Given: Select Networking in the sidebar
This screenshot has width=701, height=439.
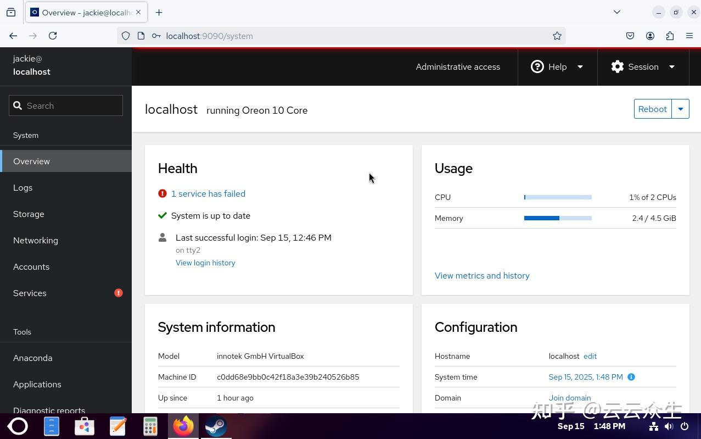Looking at the screenshot, I should coord(66,241).
